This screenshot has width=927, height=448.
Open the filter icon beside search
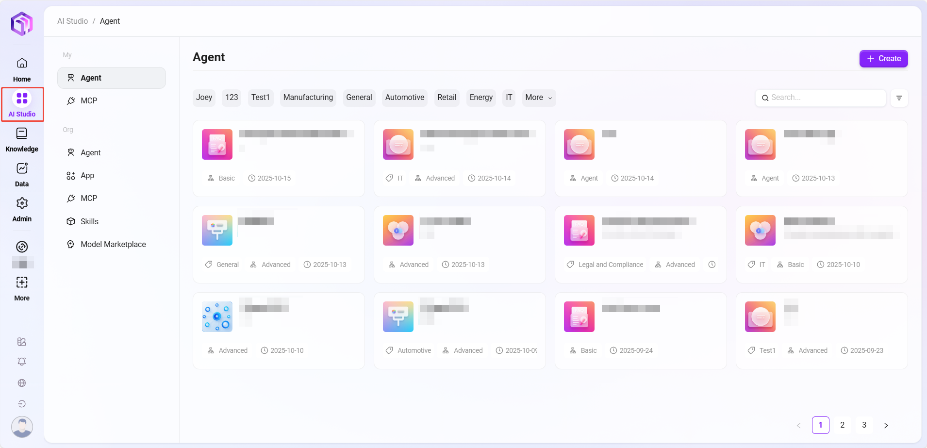tap(899, 98)
